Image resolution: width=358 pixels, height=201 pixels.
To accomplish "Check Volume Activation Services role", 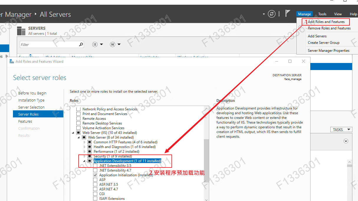I will 78,128.
